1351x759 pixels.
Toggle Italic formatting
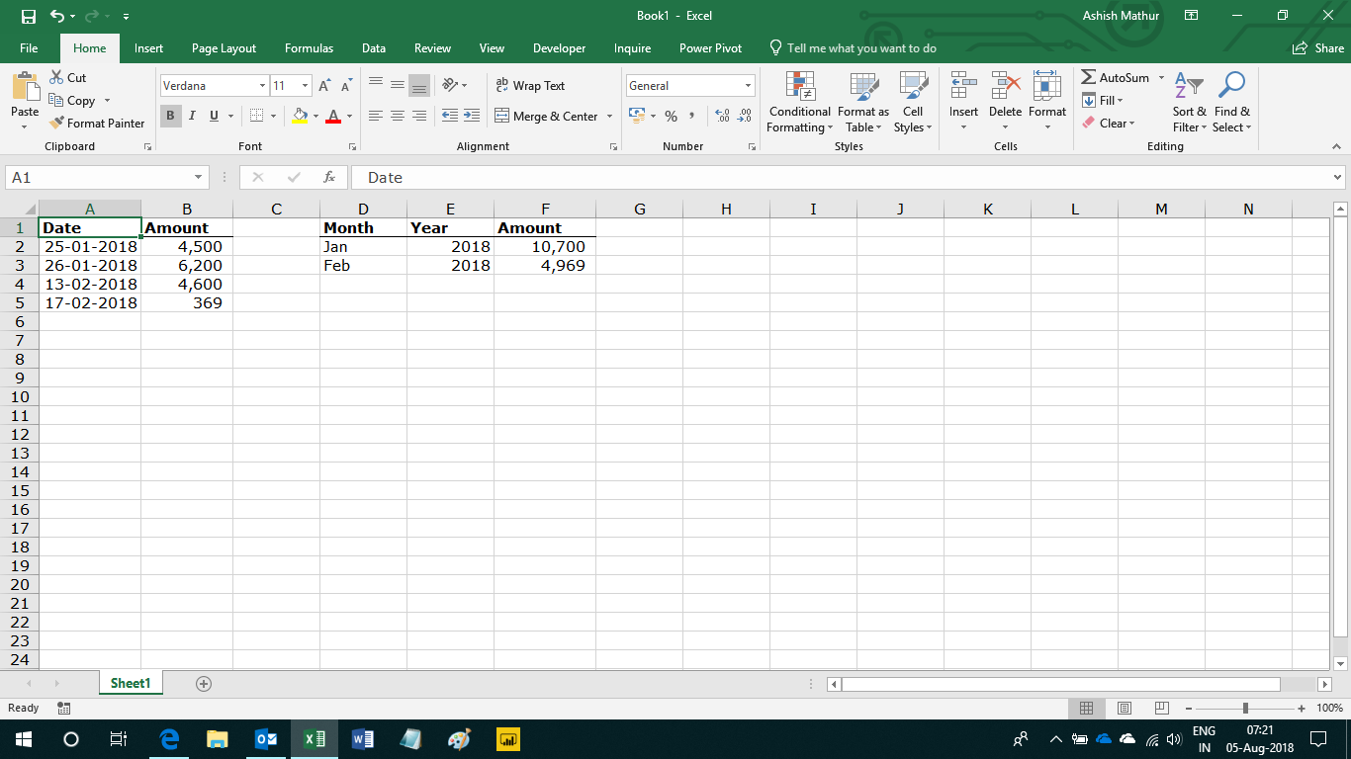tap(192, 116)
